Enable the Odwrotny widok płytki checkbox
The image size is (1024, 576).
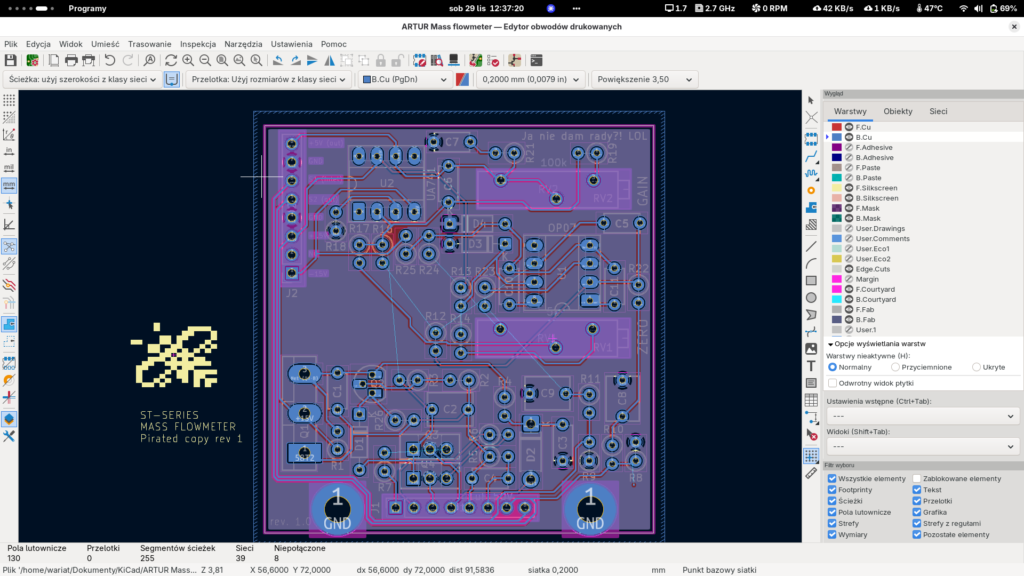[832, 383]
